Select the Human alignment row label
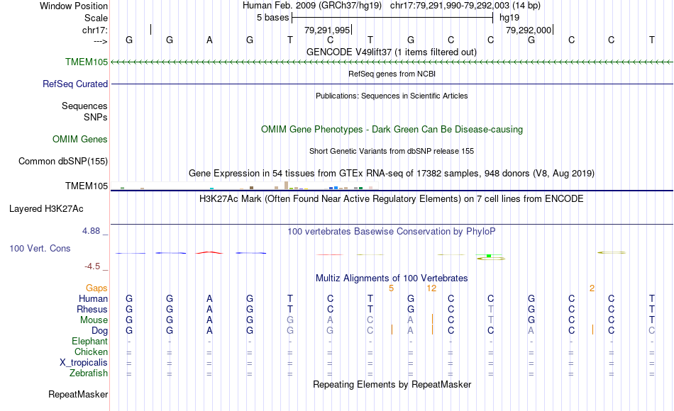Screen dimensions: 674x411 coord(93,298)
